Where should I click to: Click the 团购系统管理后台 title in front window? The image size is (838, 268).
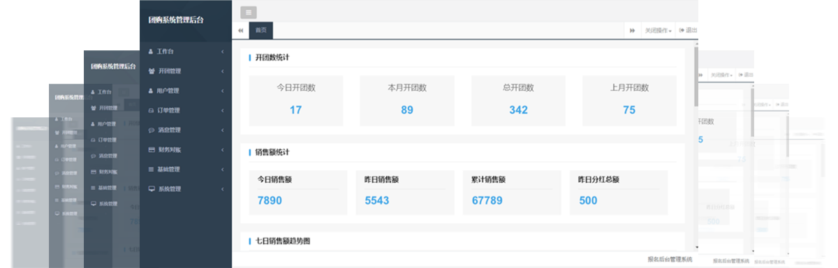(x=176, y=20)
